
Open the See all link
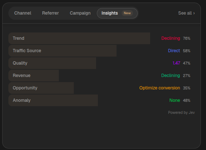pyautogui.click(x=186, y=13)
